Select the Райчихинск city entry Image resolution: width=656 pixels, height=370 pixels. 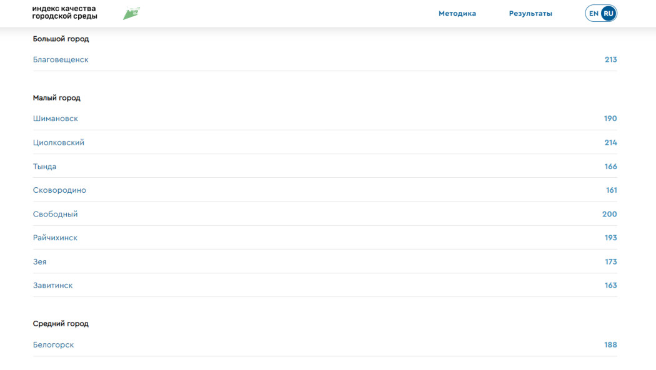(x=55, y=238)
